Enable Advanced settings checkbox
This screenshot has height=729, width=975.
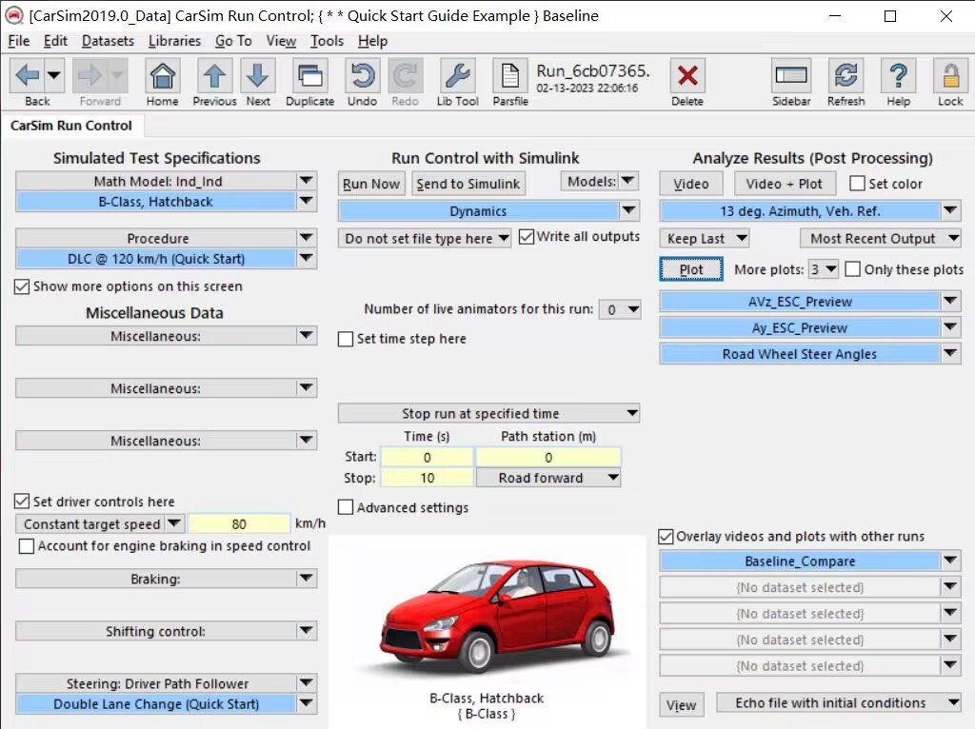coord(346,508)
